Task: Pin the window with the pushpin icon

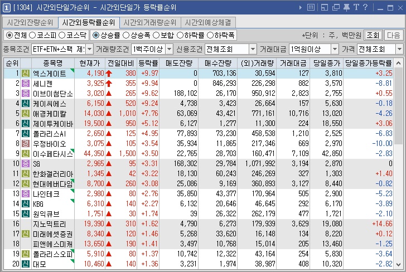Action: pos(346,7)
